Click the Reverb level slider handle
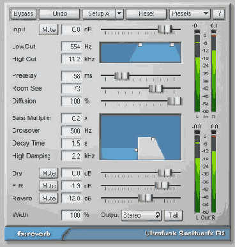The height and width of the screenshot is (247, 235). click(146, 198)
